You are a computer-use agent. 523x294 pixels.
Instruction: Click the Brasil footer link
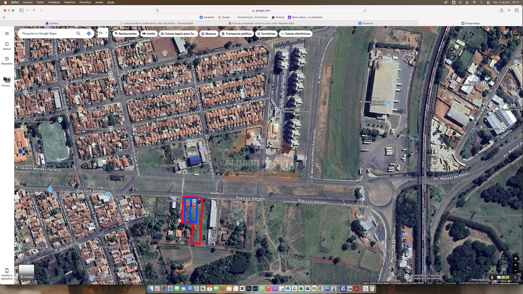click(430, 283)
